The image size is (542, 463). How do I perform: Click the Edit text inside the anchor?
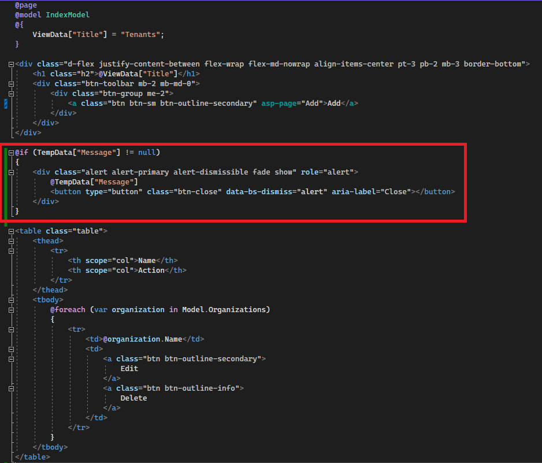[129, 369]
